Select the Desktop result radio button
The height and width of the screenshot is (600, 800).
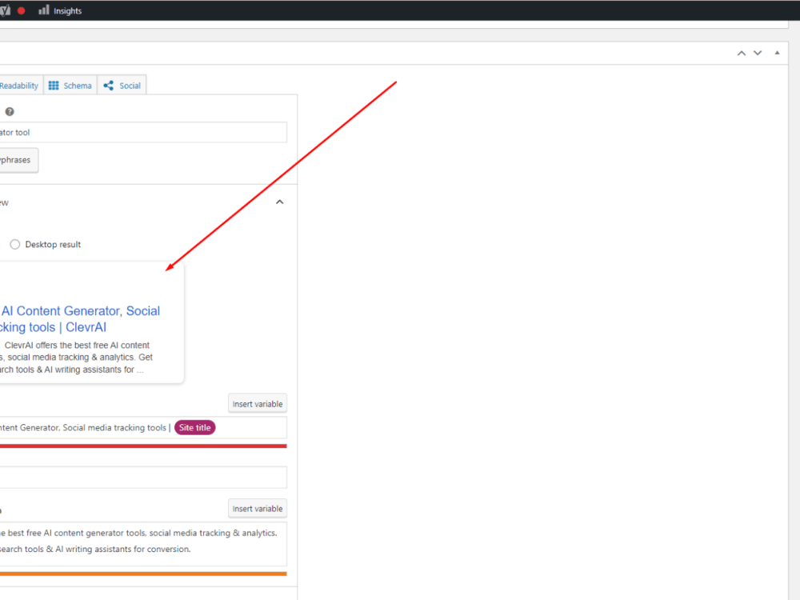(14, 244)
